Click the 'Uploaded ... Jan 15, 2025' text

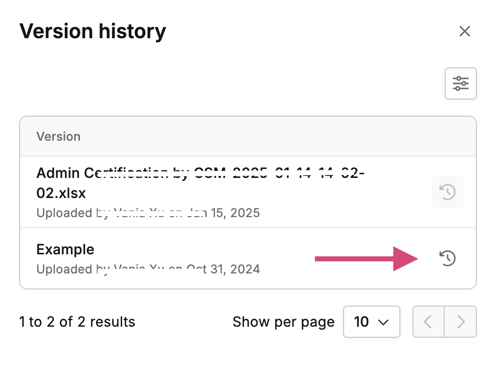coord(148,213)
